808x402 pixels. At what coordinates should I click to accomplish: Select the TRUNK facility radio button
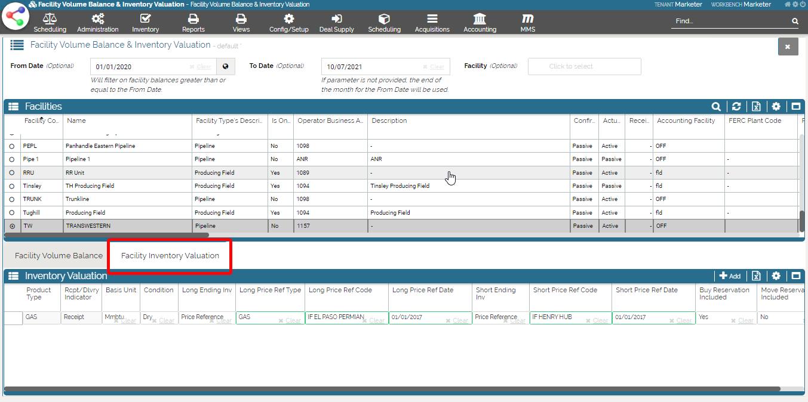12,199
